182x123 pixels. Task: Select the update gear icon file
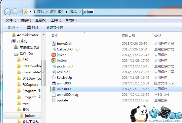[x=54, y=100]
